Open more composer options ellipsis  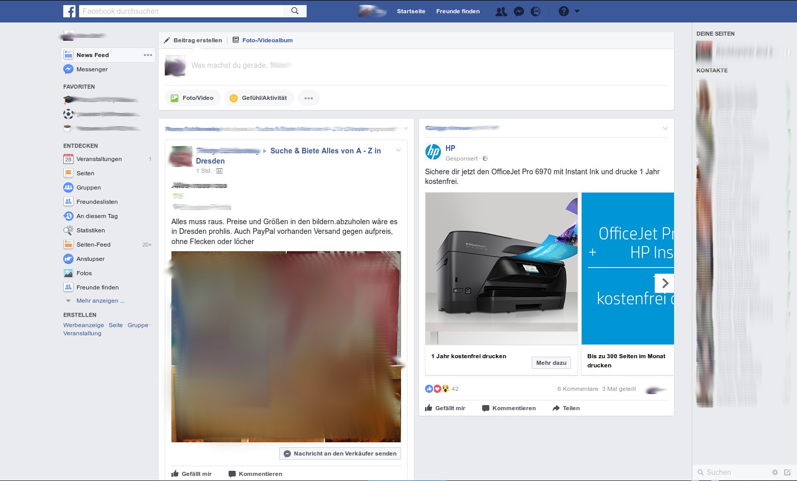(309, 98)
